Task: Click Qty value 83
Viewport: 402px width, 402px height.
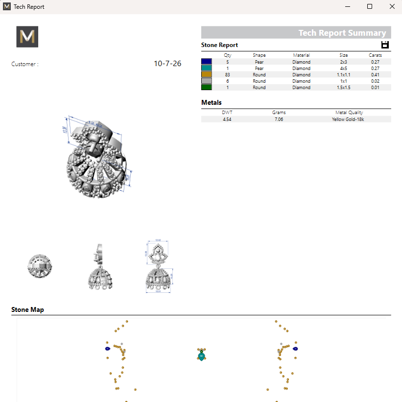Action: [x=227, y=74]
